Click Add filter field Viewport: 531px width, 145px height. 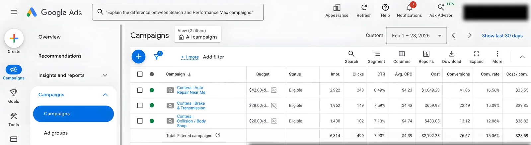click(x=213, y=57)
